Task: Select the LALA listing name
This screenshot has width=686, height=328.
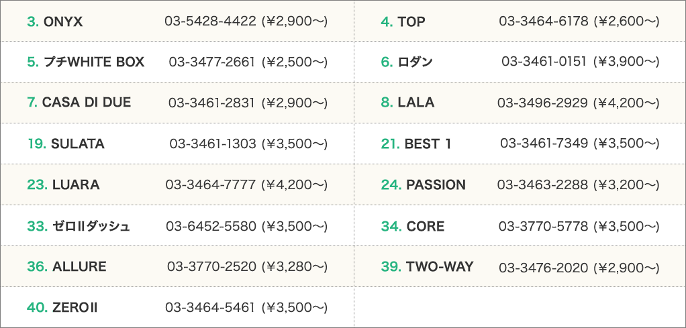Action: pos(415,103)
